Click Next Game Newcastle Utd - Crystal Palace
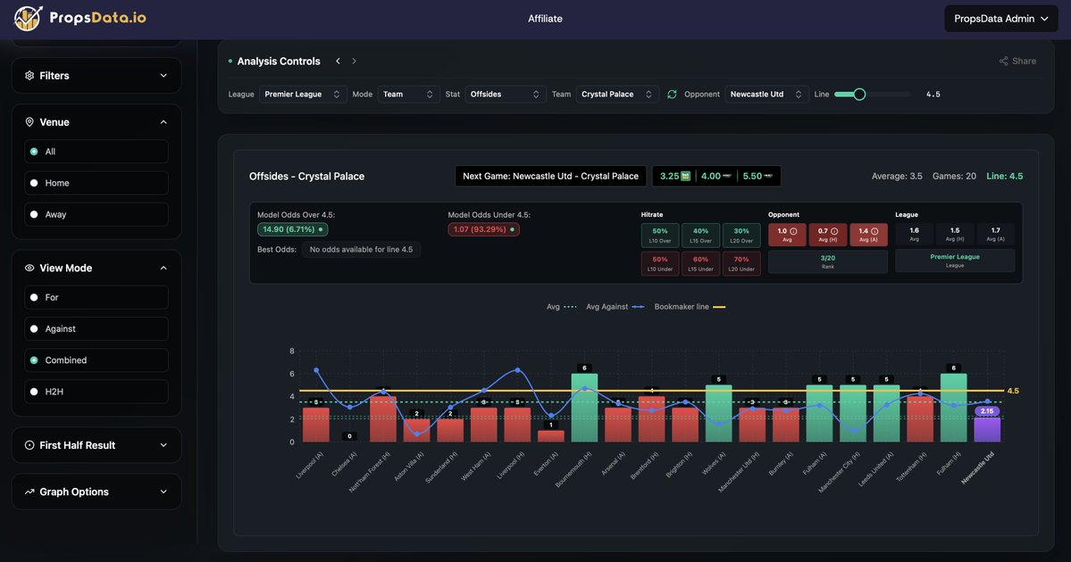Viewport: 1071px width, 562px height. [x=550, y=176]
